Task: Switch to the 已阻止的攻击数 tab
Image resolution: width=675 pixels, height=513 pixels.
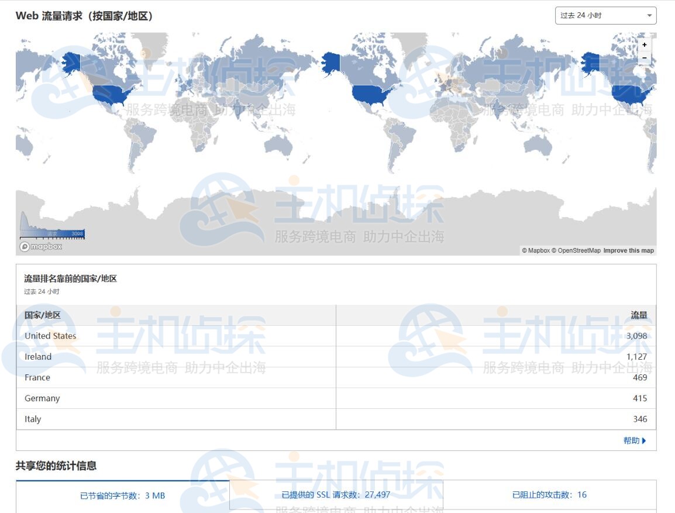Action: point(549,495)
